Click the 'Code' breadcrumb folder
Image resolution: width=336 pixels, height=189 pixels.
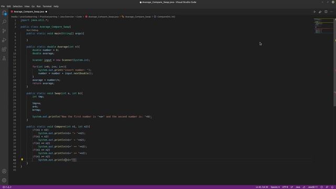click(x=79, y=17)
